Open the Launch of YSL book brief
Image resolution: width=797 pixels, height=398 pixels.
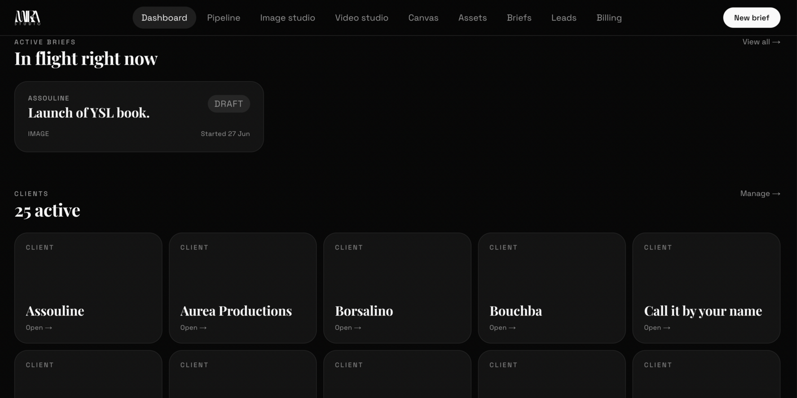click(x=139, y=117)
